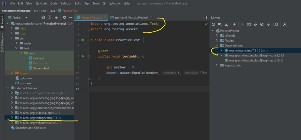Expand Maven Plugins node
Screen dimensions: 301x140
point(217,41)
